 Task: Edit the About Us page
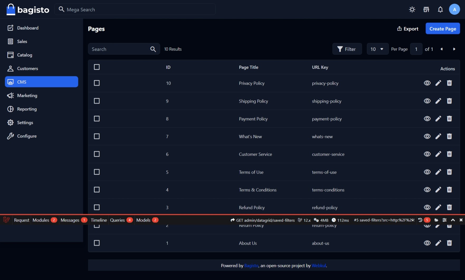click(438, 243)
